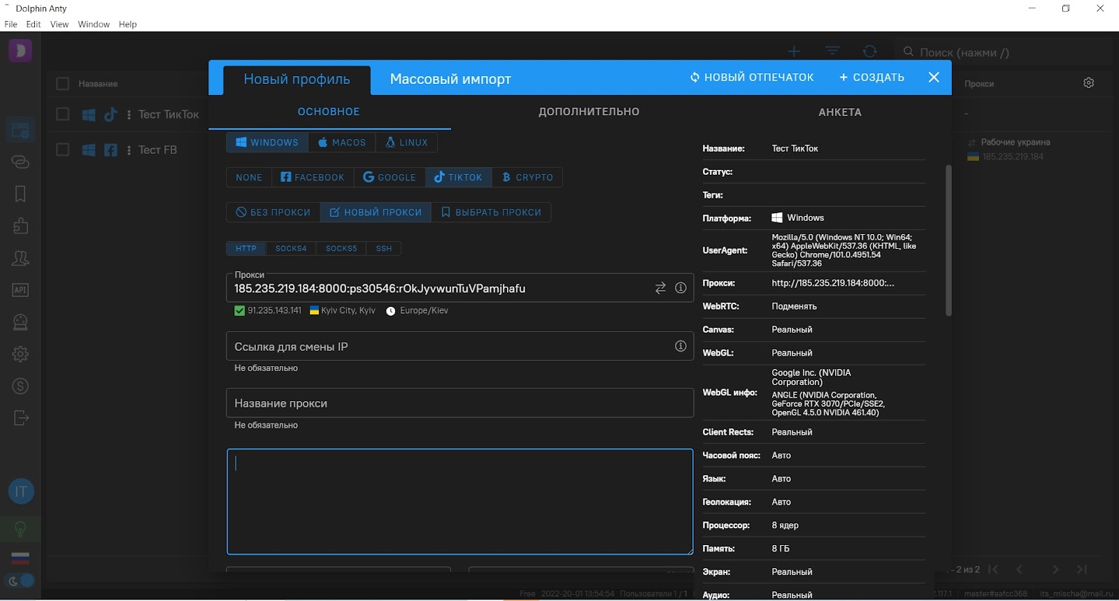
Task: Select TikTok as main site
Action: tap(458, 178)
